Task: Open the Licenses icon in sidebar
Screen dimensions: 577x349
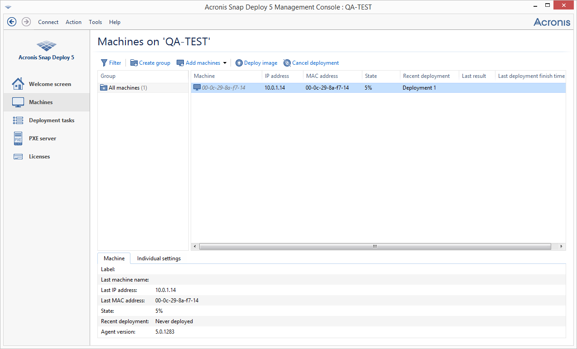Action: point(18,157)
